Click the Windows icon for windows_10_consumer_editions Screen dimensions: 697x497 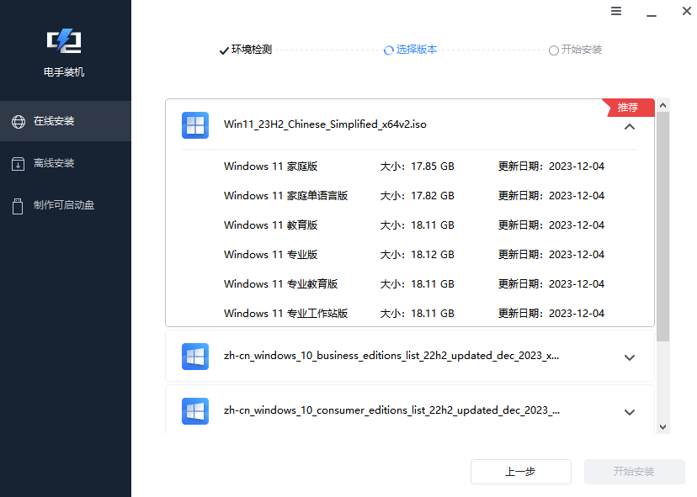pyautogui.click(x=194, y=411)
